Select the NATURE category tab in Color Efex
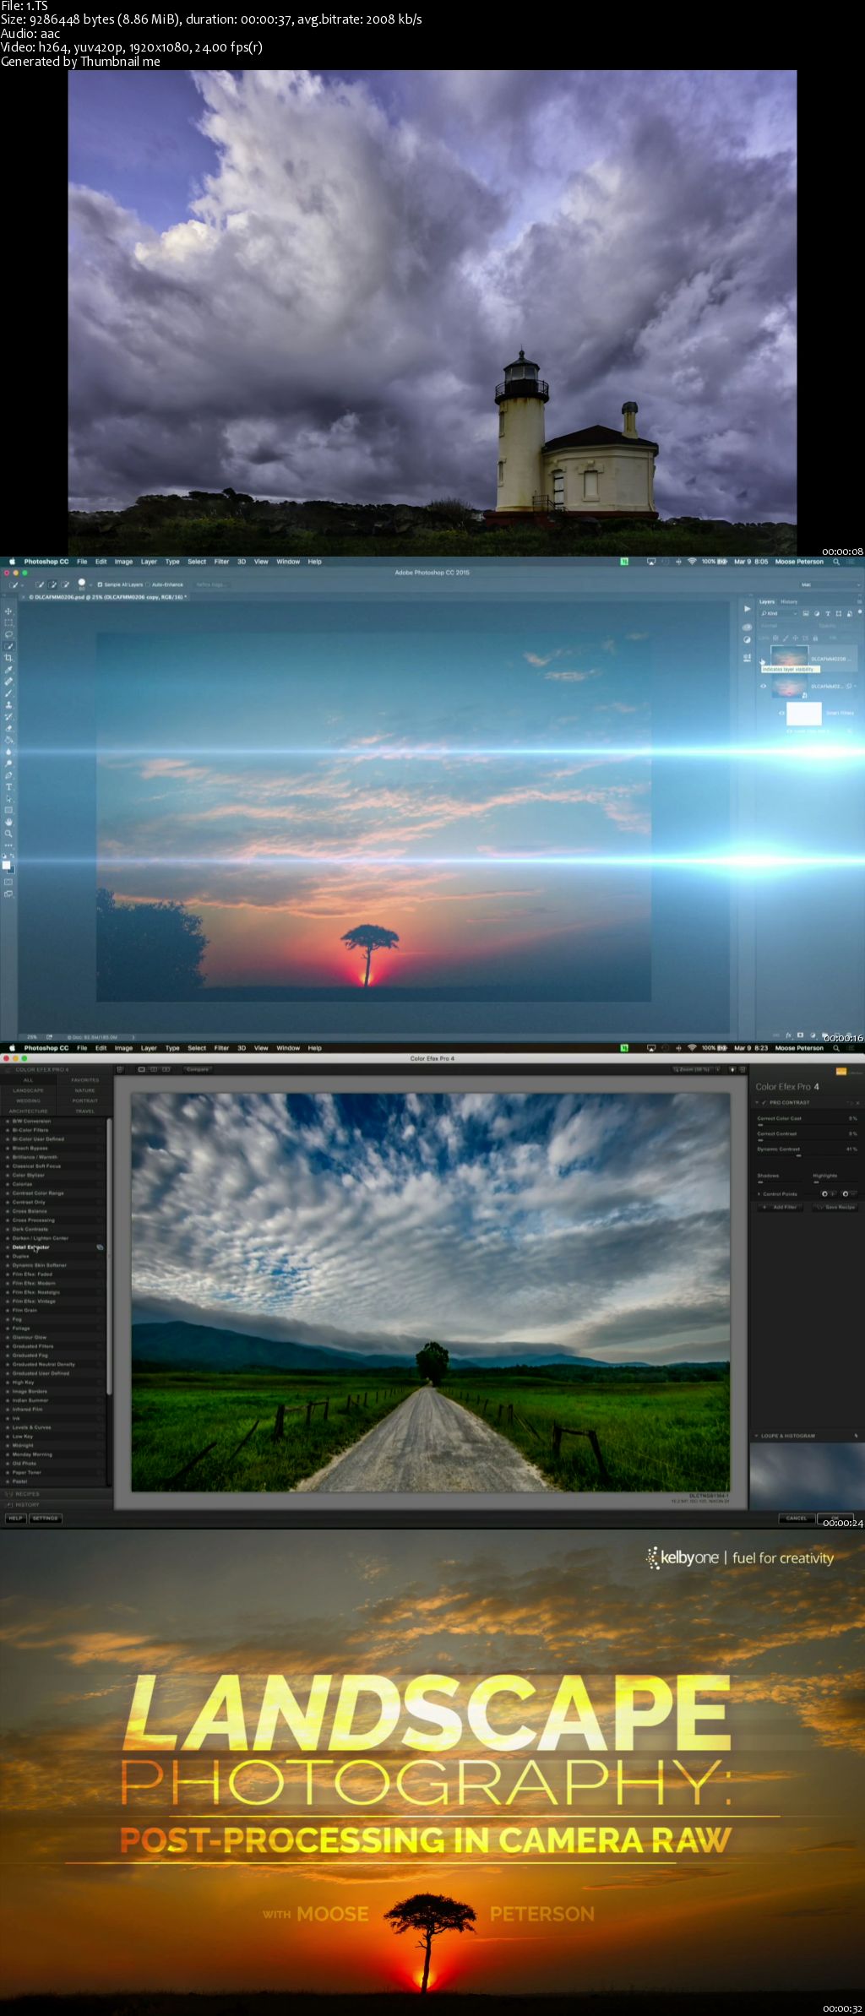The width and height of the screenshot is (865, 2016). 84,1090
